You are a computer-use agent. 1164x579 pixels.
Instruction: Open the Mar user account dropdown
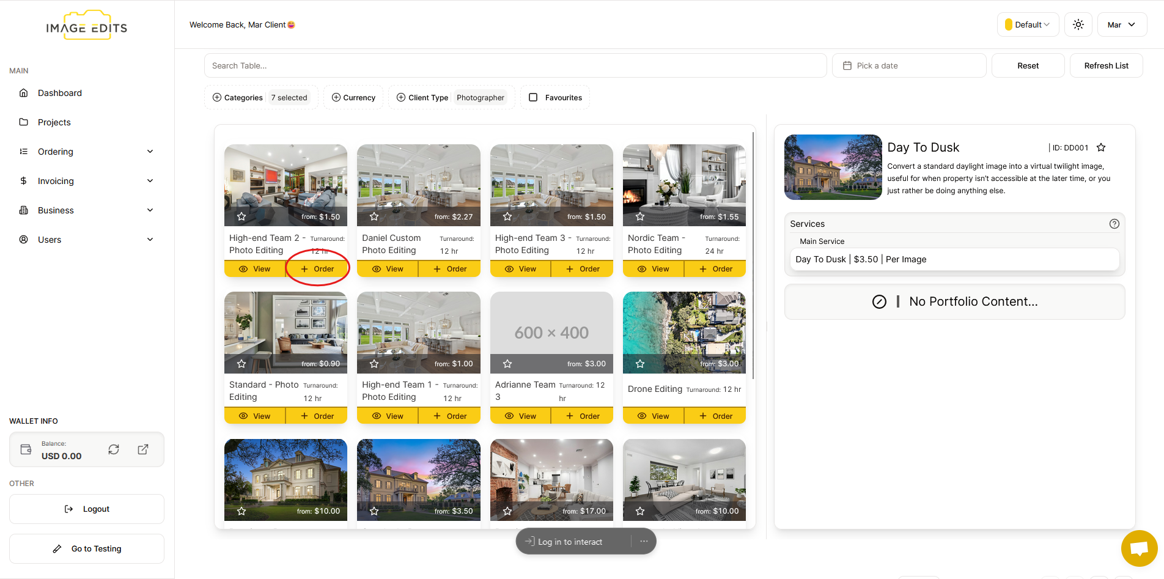(1121, 24)
